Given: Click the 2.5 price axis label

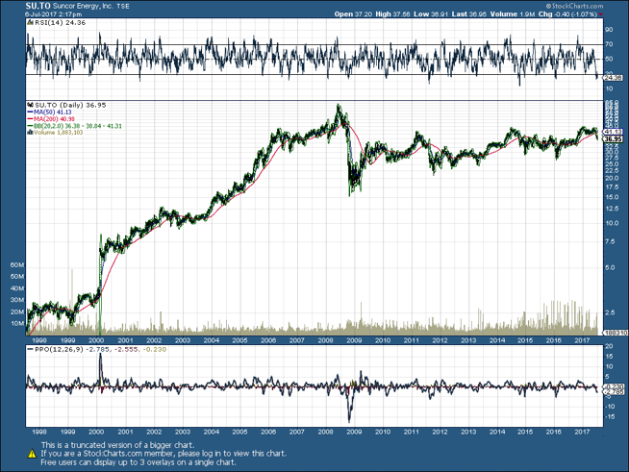Looking at the screenshot, I should click(x=610, y=312).
